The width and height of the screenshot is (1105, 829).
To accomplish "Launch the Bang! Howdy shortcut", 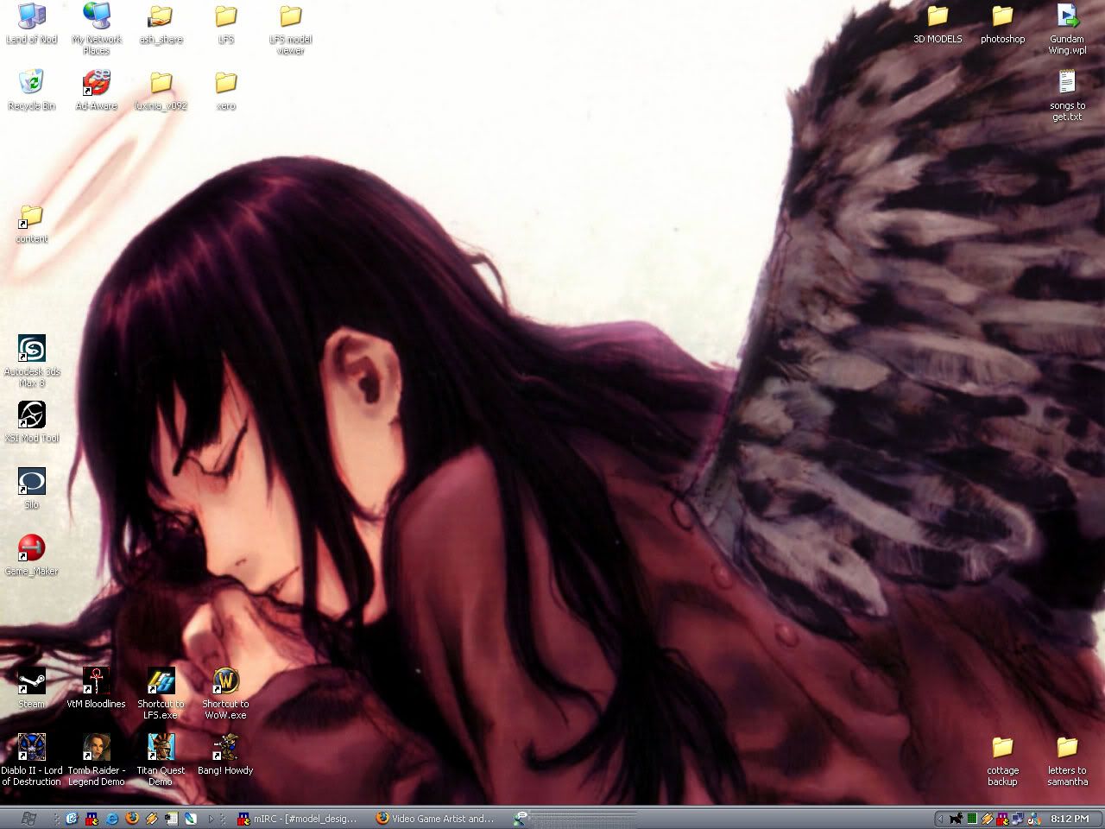I will [226, 755].
